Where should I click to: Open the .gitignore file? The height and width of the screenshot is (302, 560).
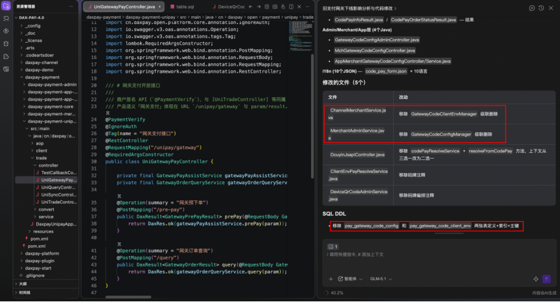34,275
